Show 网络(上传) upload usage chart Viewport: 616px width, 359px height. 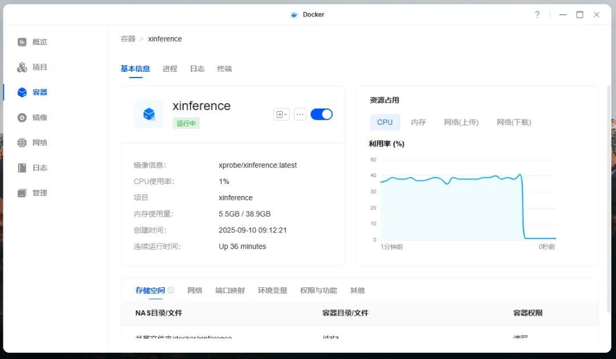click(x=461, y=122)
